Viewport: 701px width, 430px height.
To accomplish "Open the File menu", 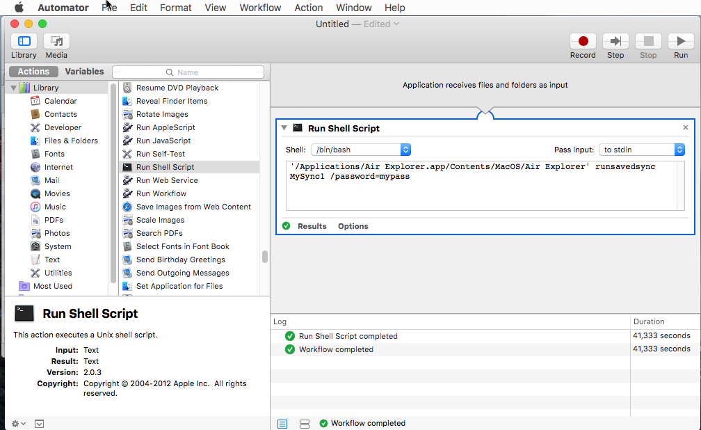I will tap(109, 8).
